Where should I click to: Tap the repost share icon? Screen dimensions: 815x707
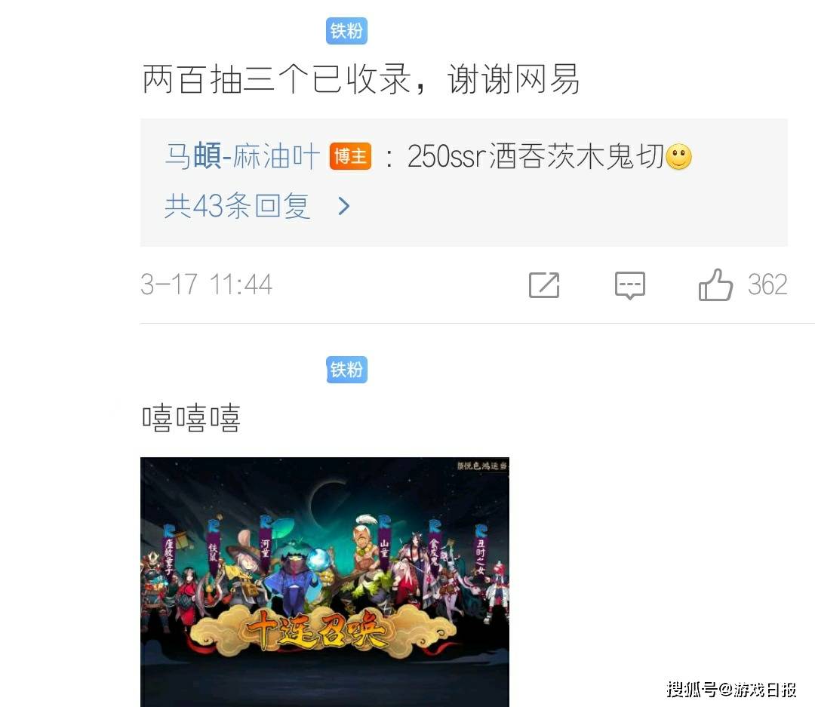(543, 285)
